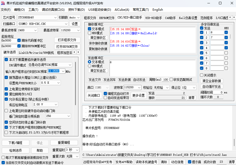
Task: Expand the 芯片型号 STC8H8K64U dropdown
Action: point(55,17)
